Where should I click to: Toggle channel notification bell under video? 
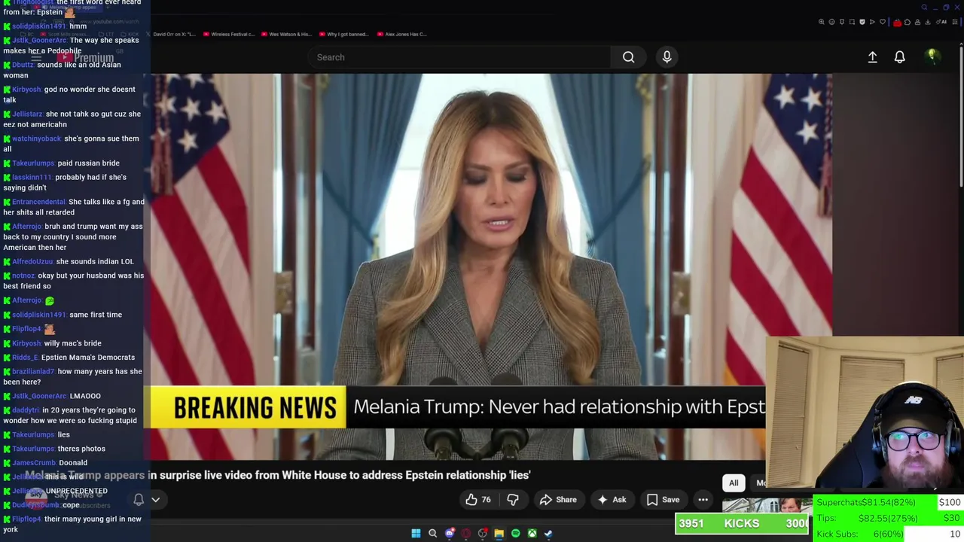click(x=139, y=500)
